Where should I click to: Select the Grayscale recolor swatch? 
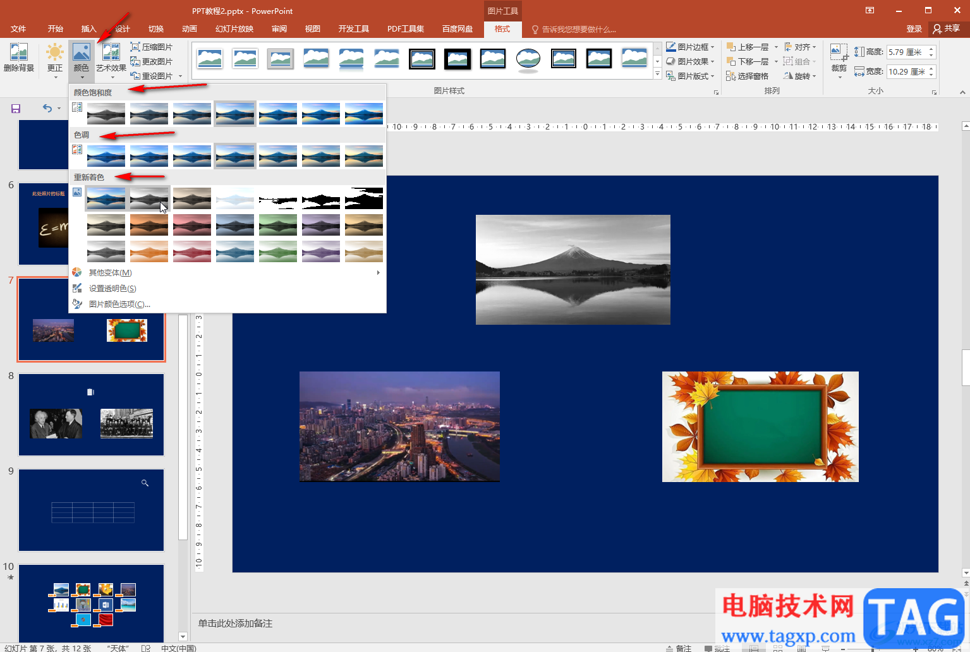coord(149,198)
